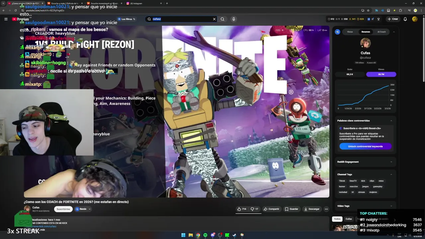Screen dimensions: 425x239
Task: Expand the Video Tags section
Action: point(391,206)
